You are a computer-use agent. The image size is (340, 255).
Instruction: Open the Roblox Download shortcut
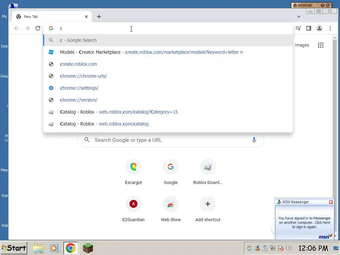[208, 172]
